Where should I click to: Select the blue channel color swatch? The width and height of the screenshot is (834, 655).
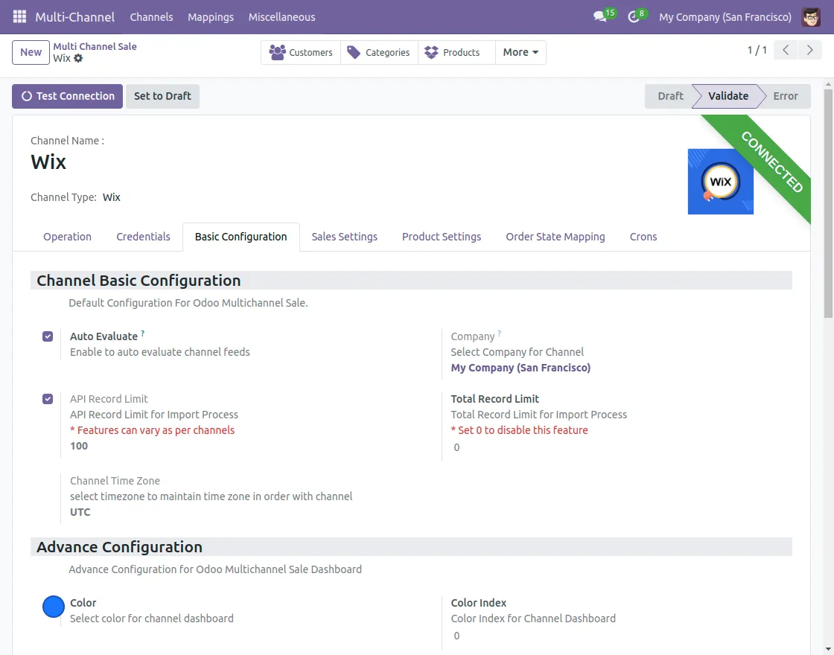coord(54,607)
